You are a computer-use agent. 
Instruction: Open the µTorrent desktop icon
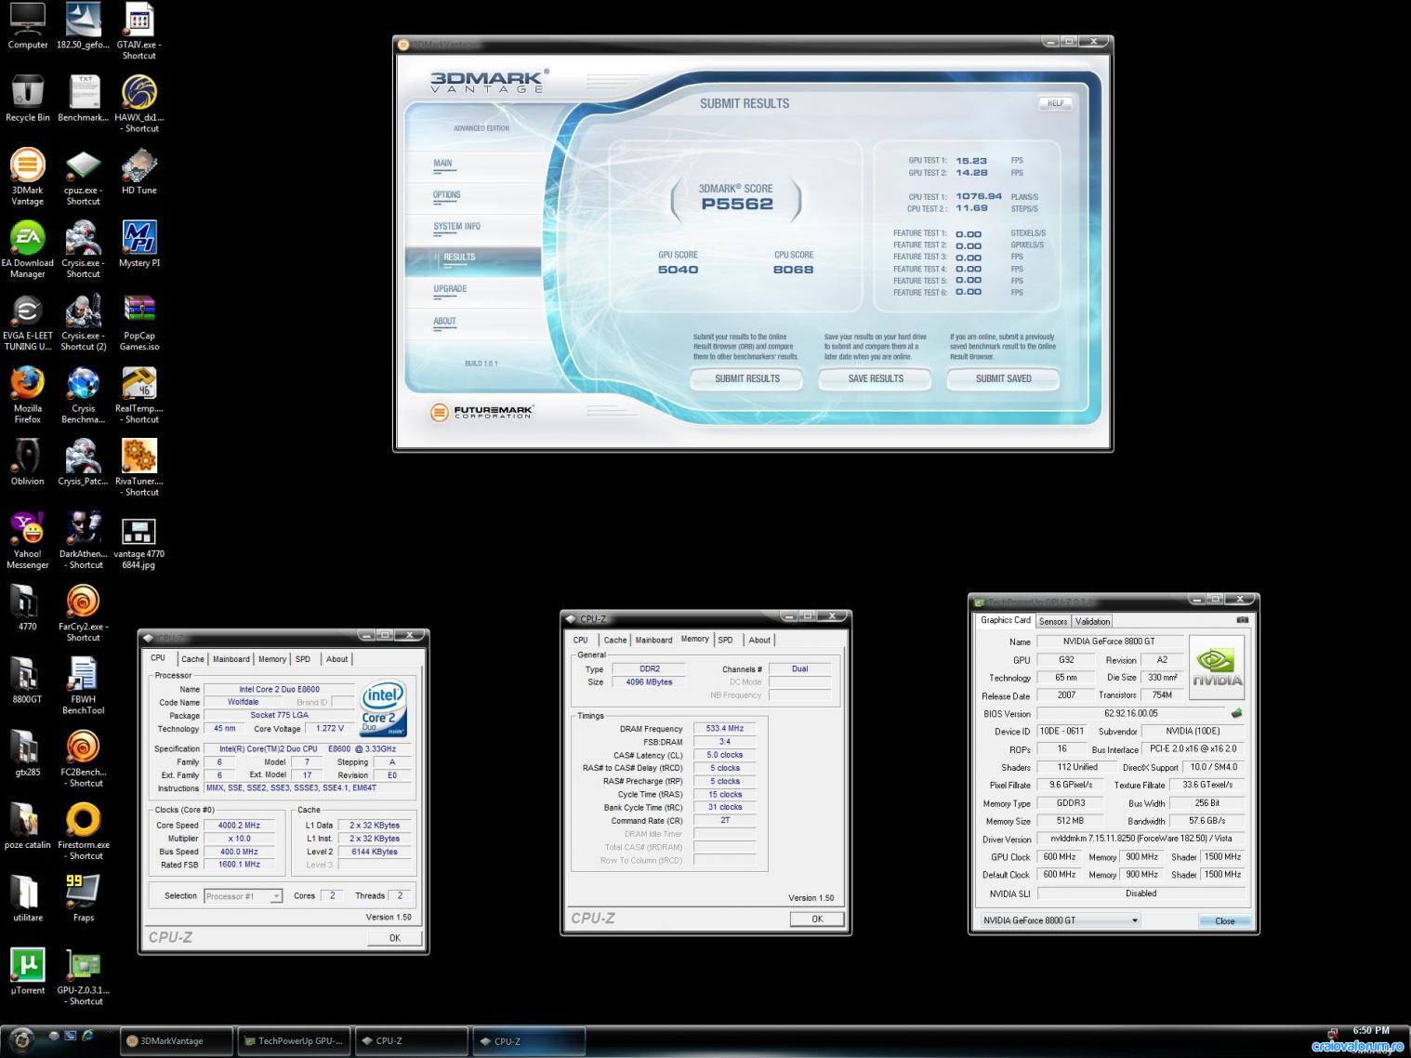coord(27,971)
